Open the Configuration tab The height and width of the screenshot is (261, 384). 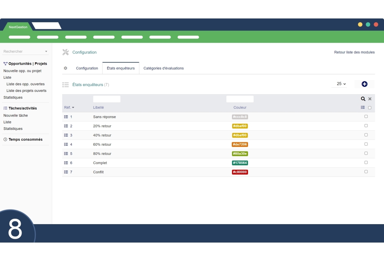pyautogui.click(x=87, y=68)
